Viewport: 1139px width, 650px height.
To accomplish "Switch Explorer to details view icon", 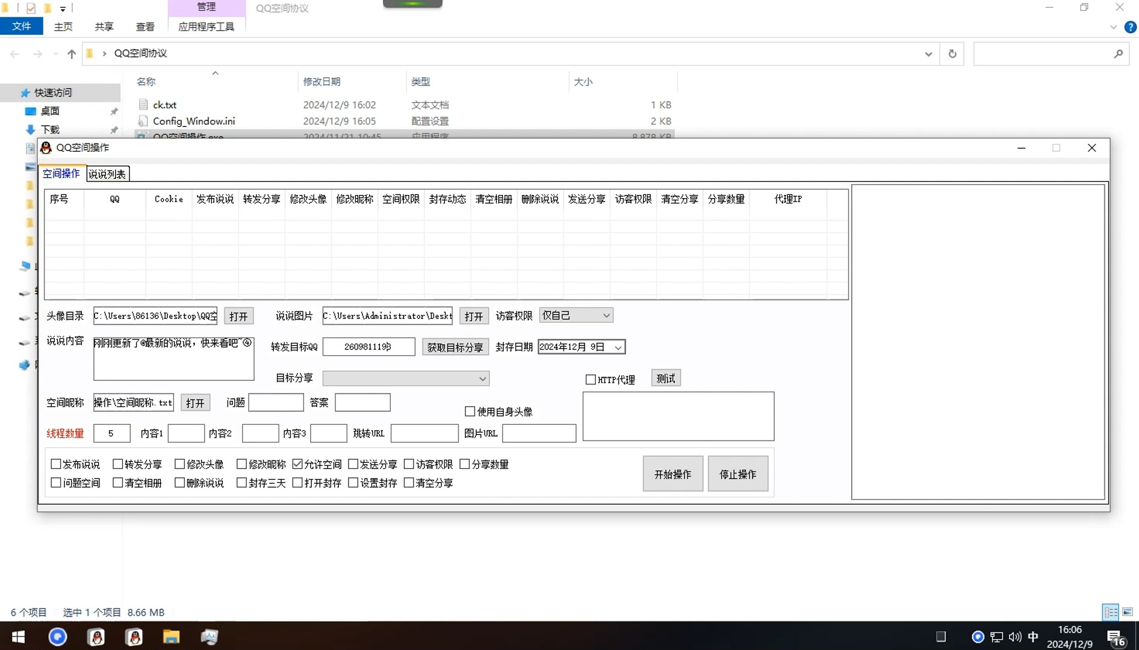I will coord(1111,612).
